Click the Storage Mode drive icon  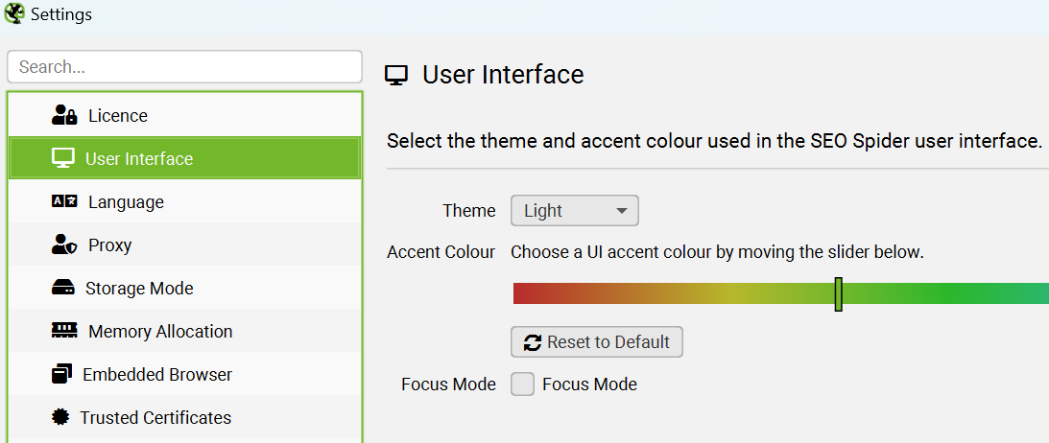click(63, 288)
